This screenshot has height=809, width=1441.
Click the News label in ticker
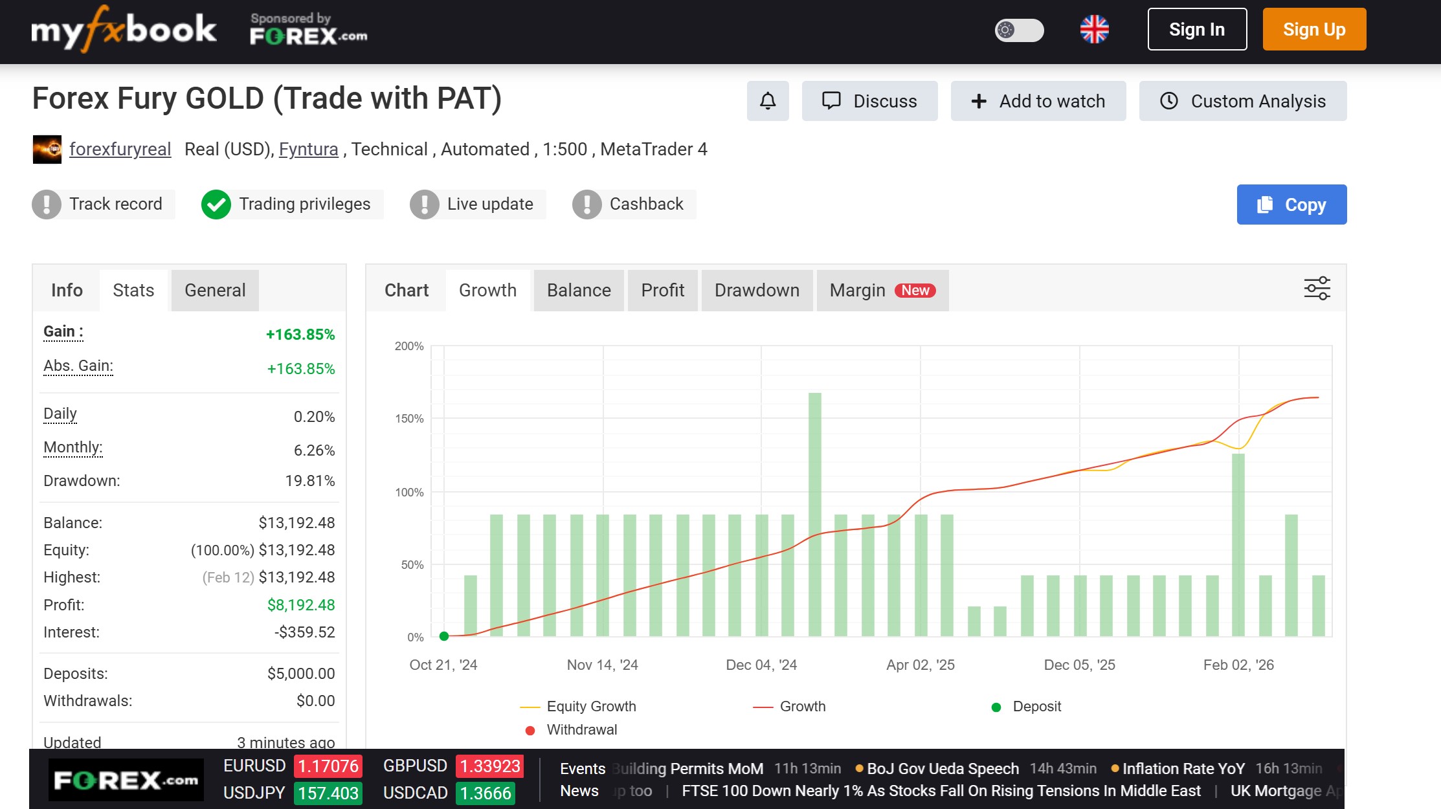[x=579, y=791]
